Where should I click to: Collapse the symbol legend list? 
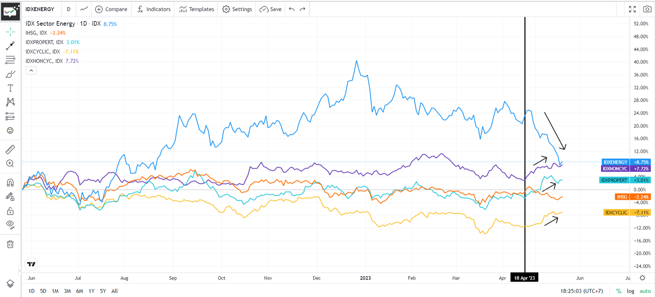coord(31,70)
